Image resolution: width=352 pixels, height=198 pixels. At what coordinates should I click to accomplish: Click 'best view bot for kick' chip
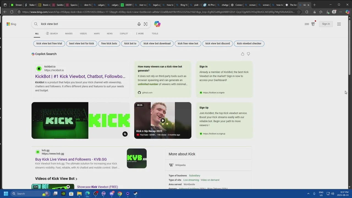pos(82,43)
